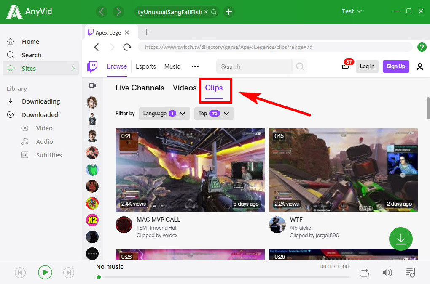Click the green download floating button
Image resolution: width=430 pixels, height=284 pixels.
click(400, 239)
